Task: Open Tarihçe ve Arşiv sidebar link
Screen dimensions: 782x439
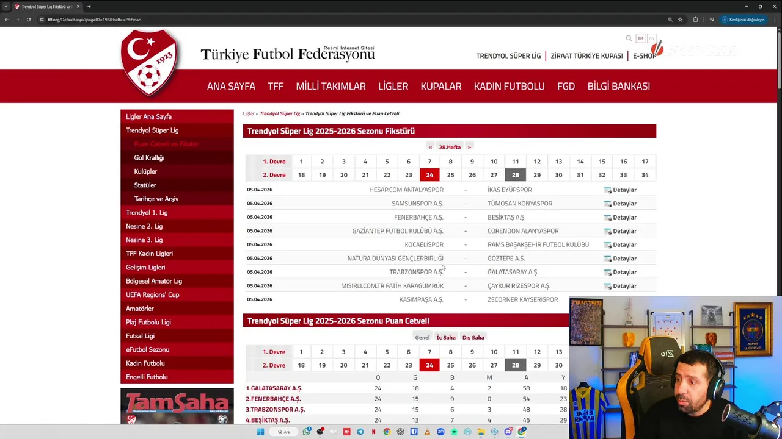Action: coord(156,199)
